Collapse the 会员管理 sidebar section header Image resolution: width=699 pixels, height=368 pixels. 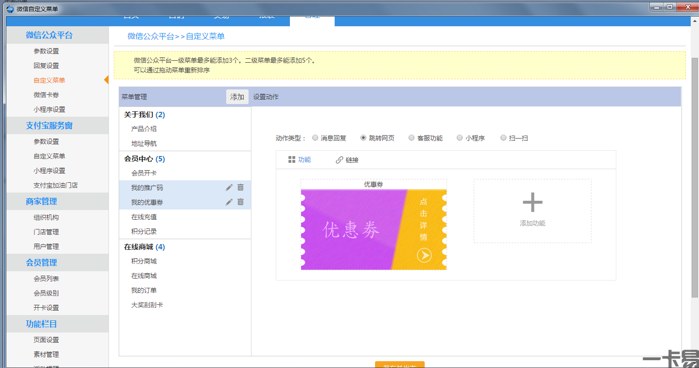pyautogui.click(x=57, y=263)
